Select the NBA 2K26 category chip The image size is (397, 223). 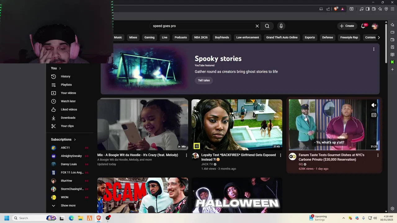201,37
